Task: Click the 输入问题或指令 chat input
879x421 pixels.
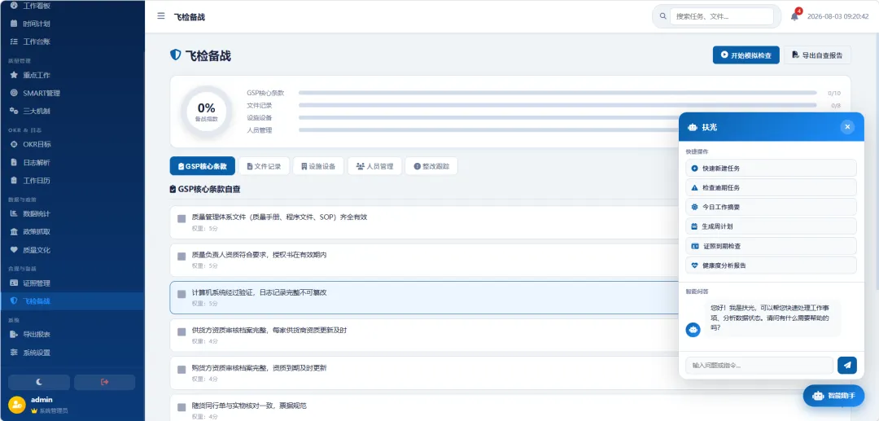Action: click(x=759, y=365)
